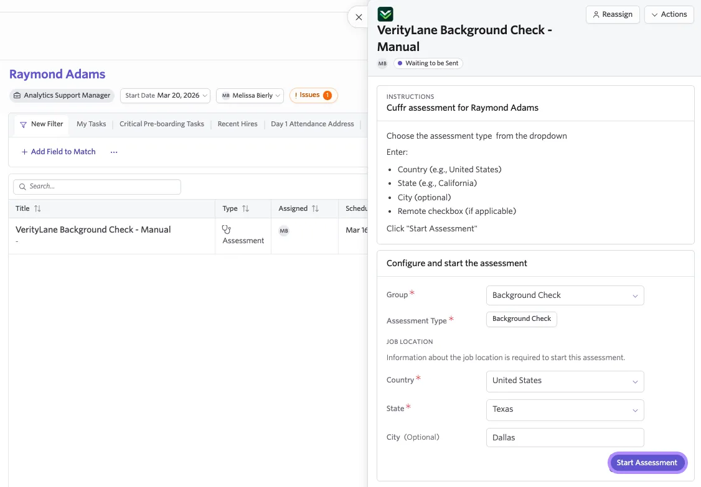Click the task Search input field
Image resolution: width=701 pixels, height=487 pixels.
pos(97,187)
